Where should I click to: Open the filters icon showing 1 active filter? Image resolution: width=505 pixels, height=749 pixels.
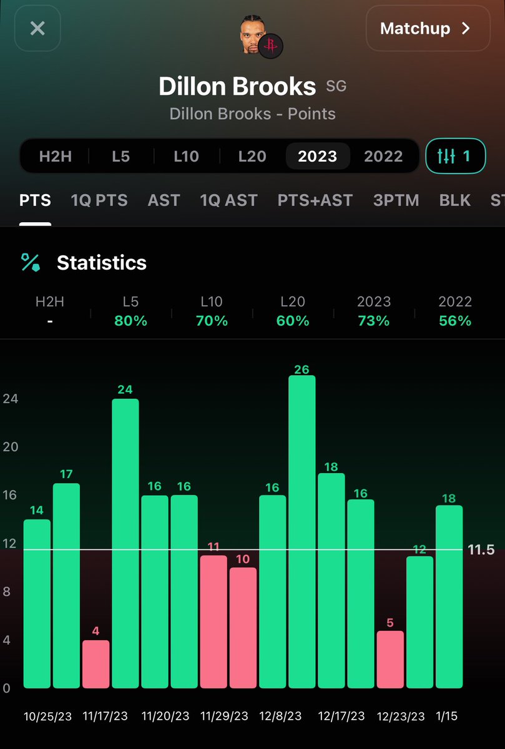click(455, 156)
